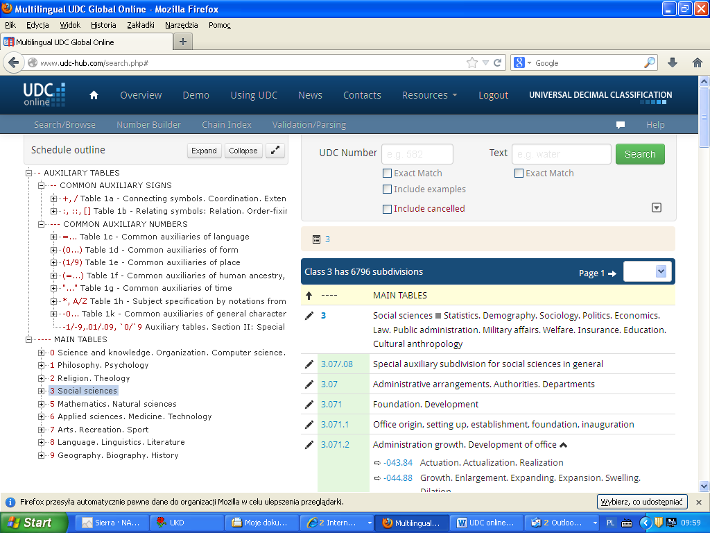
Task: Reload the page with the refresh icon
Action: tap(497, 62)
